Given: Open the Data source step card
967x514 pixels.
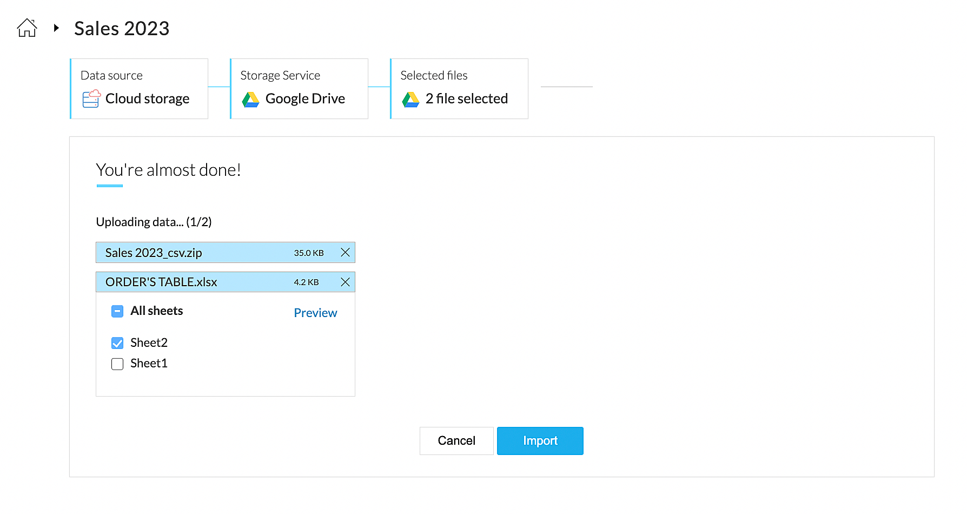Looking at the screenshot, I should pos(139,88).
